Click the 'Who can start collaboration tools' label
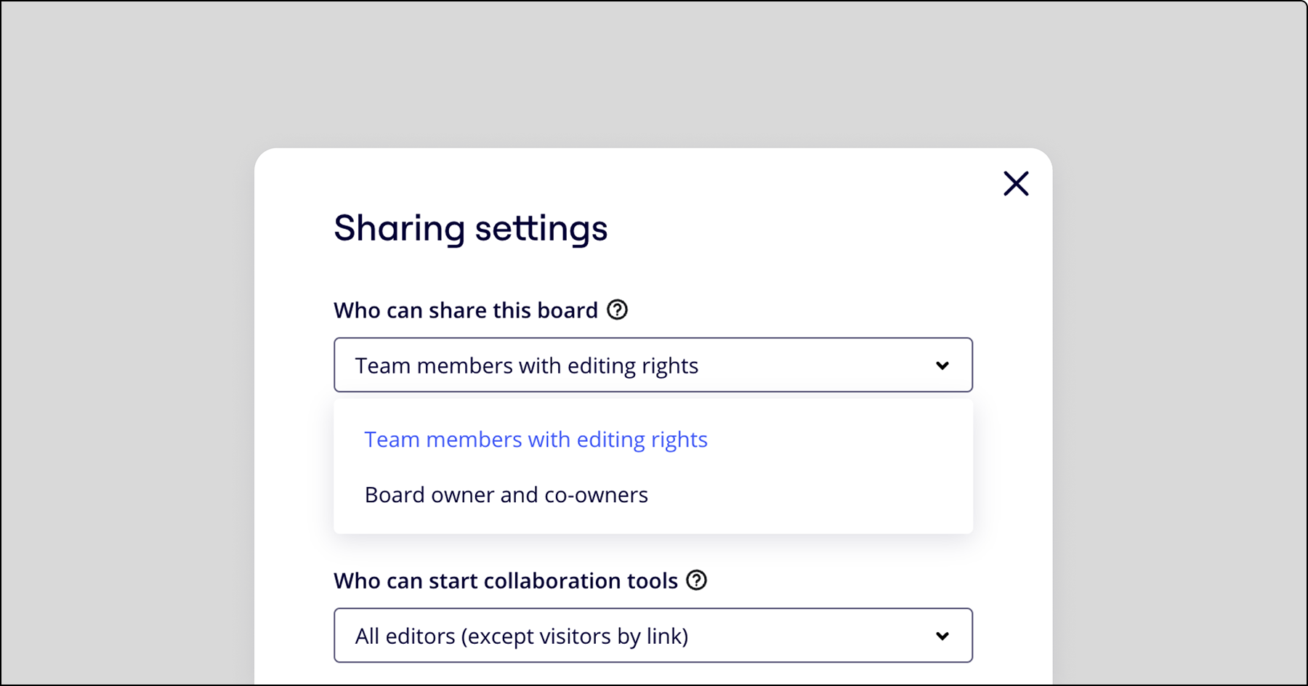Viewport: 1308px width, 686px height. coord(505,581)
